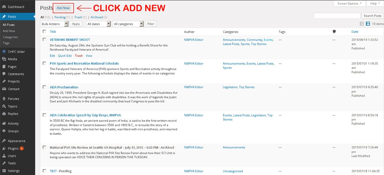Image resolution: width=384 pixels, height=175 pixels.
Task: Check the ADA Proclamation post checkbox
Action: point(44,87)
